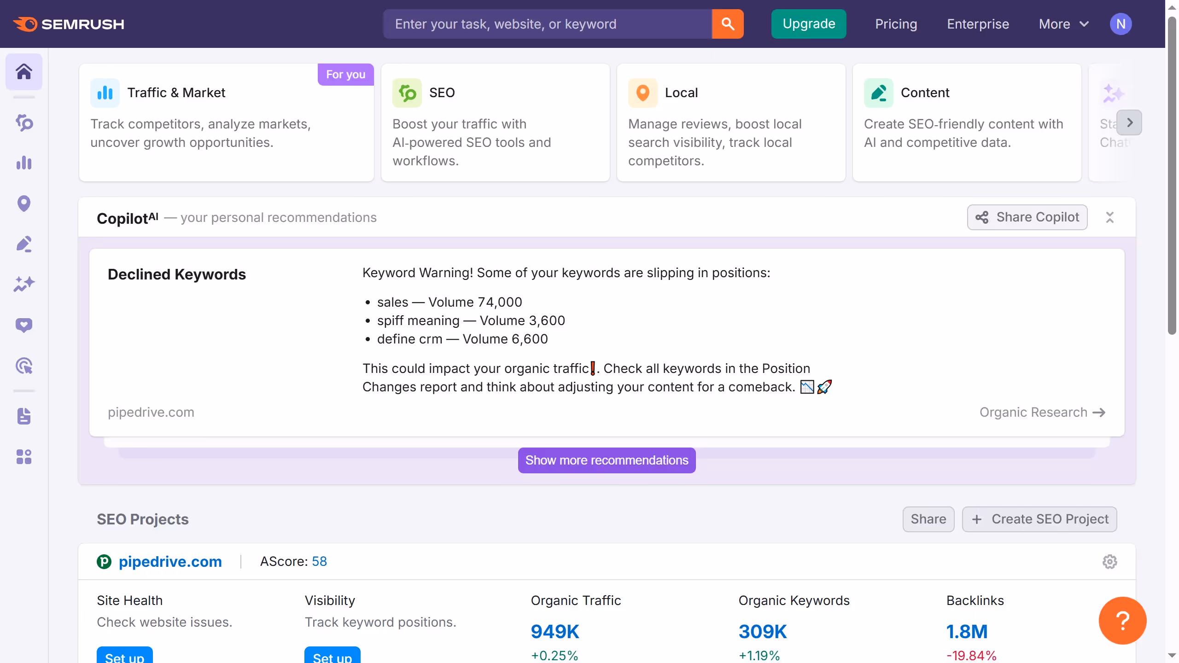Open the Enterprise menu item
Image resolution: width=1179 pixels, height=663 pixels.
point(977,24)
